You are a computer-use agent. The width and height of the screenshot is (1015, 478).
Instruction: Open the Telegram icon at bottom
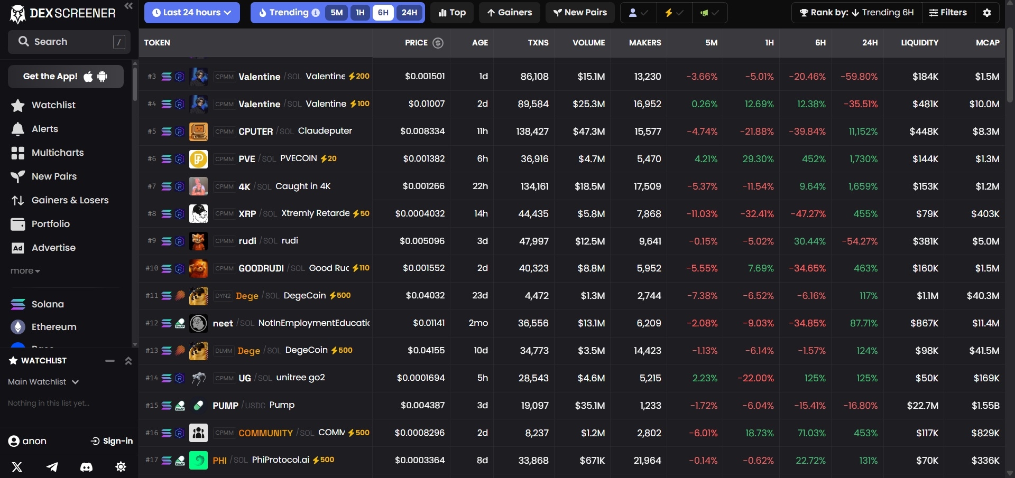[x=52, y=467]
